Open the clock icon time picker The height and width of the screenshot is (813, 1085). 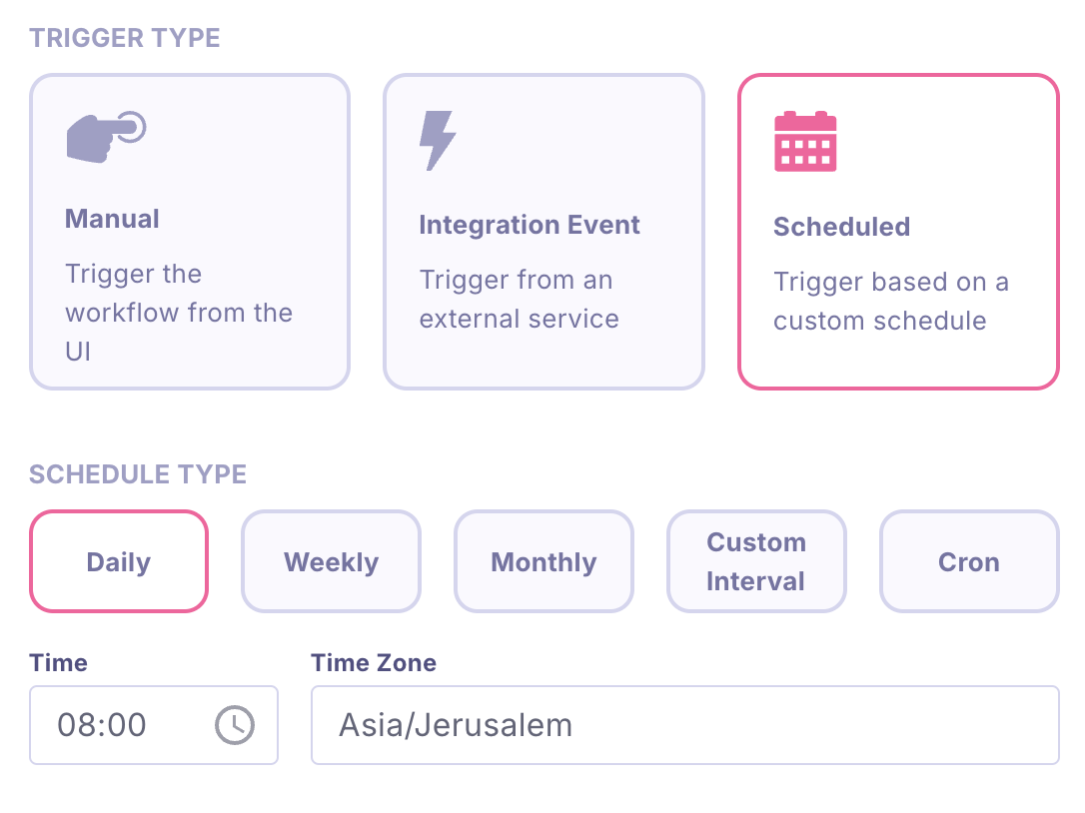[235, 725]
